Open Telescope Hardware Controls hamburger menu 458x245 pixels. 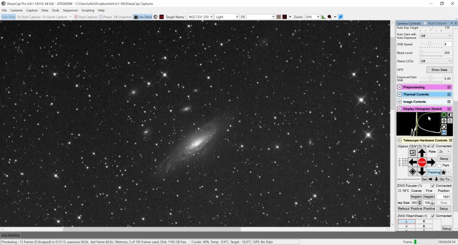click(450, 140)
